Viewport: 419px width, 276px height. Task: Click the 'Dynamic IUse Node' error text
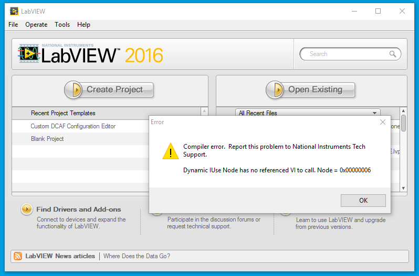coord(277,170)
